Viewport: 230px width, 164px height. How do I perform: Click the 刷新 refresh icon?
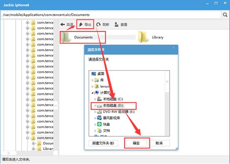[98, 24]
